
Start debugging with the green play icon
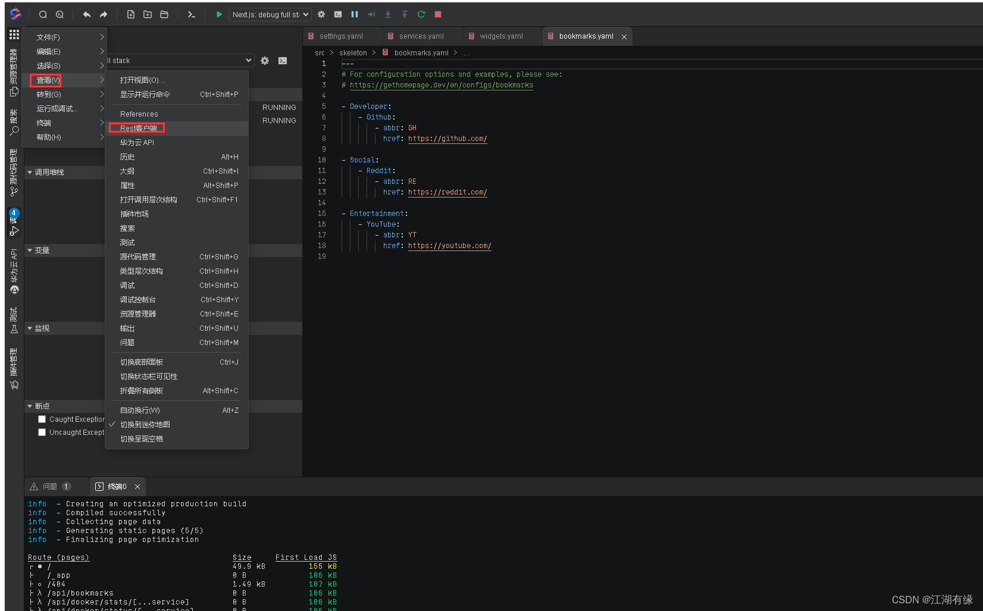coord(219,14)
